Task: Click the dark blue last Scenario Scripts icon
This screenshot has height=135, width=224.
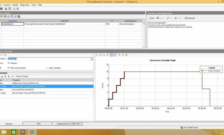Action: click(x=19, y=16)
